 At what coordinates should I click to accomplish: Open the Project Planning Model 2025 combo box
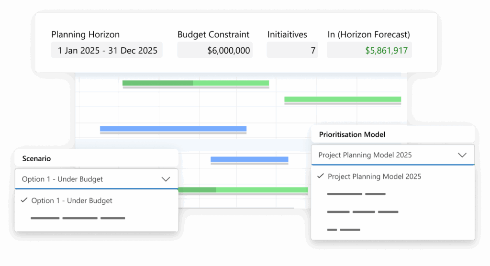pyautogui.click(x=393, y=155)
